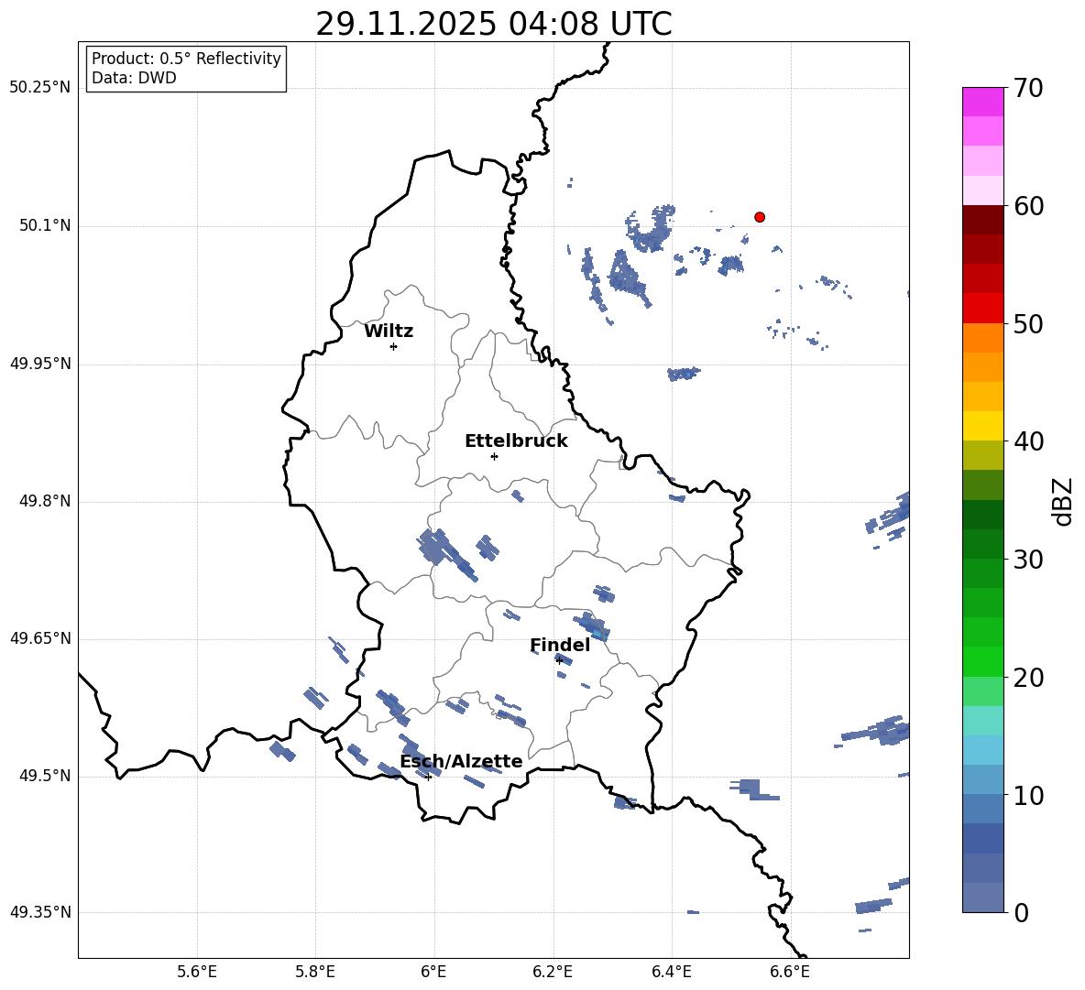Click the Esch/Alzette city label
The height and width of the screenshot is (990, 1085).
coord(461,761)
